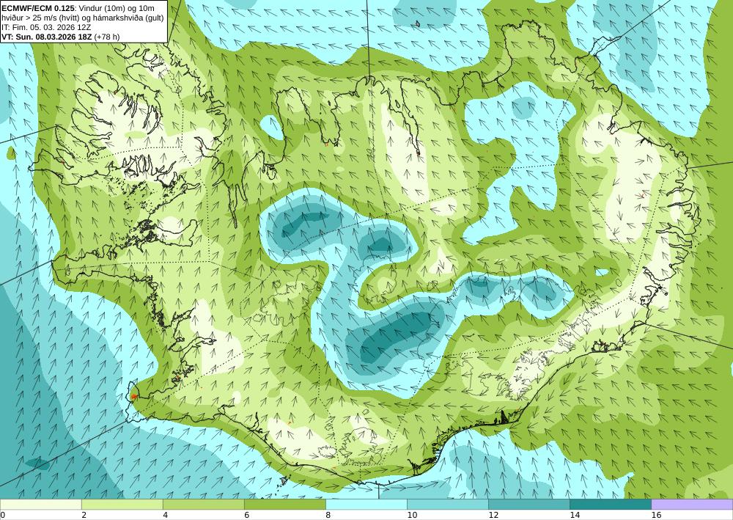Pick the 4–6 m/s green legend swatch
Viewport: 733px width, 520px height.
[203, 505]
